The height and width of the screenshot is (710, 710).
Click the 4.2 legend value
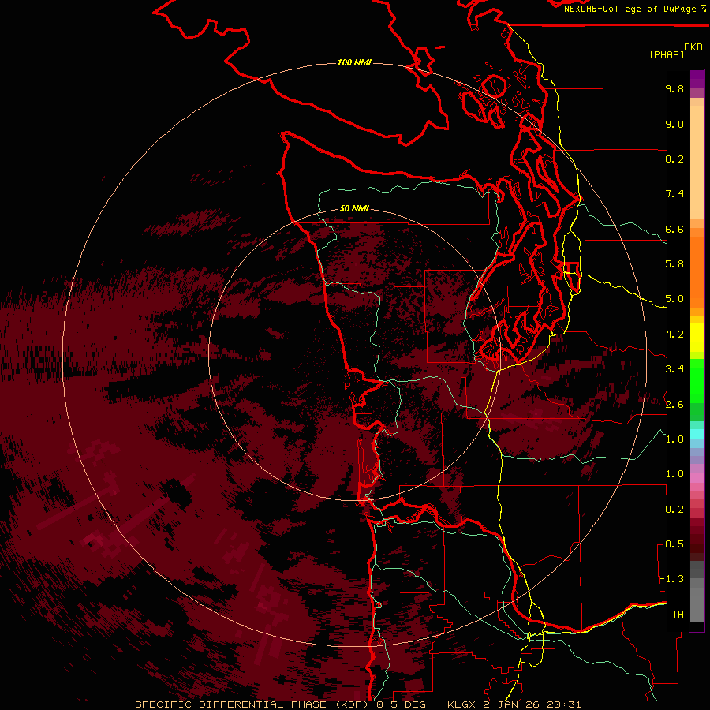674,334
